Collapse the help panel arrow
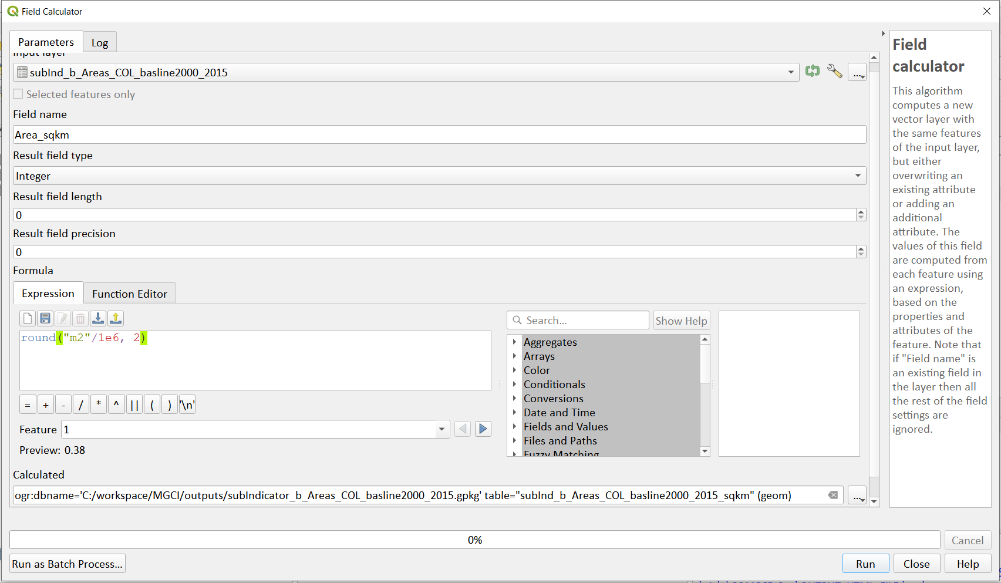1001x583 pixels. point(883,33)
